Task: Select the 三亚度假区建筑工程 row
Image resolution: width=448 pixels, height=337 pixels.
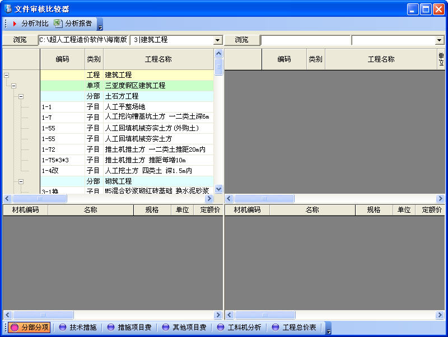Action: [127, 86]
